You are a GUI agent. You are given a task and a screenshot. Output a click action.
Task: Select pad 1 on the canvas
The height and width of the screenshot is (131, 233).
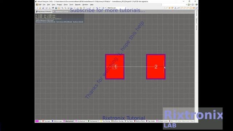[x=115, y=67]
